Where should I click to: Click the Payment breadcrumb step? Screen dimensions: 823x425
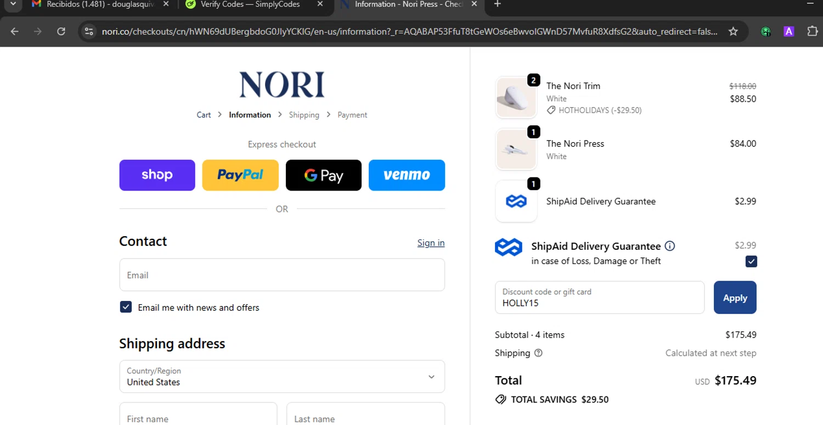point(352,115)
